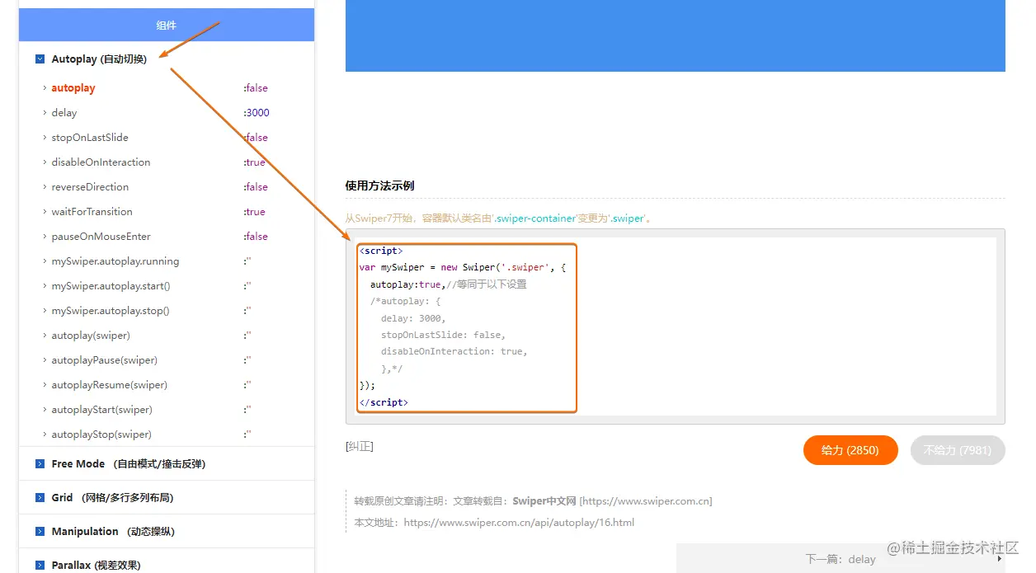Open the waitForTransition parameter entry
This screenshot has width=1036, height=573.
(92, 212)
